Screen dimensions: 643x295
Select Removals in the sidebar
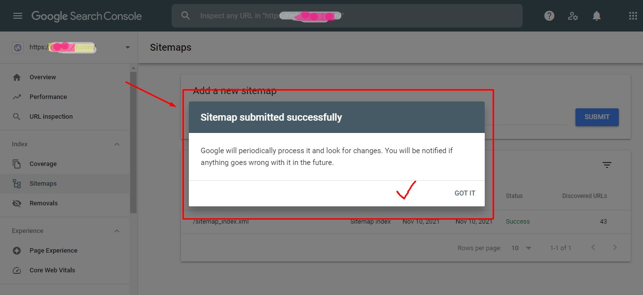click(43, 203)
